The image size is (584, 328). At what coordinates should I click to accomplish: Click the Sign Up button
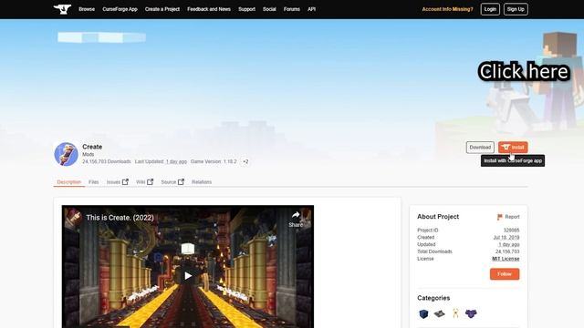click(x=516, y=9)
